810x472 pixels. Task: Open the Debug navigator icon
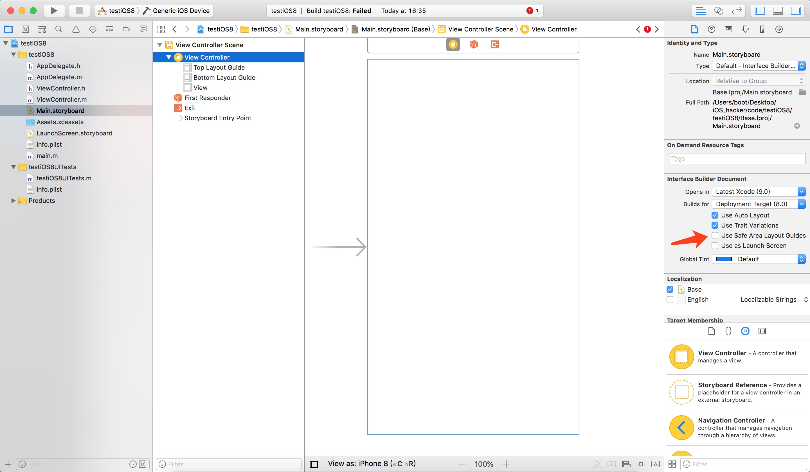click(x=110, y=29)
